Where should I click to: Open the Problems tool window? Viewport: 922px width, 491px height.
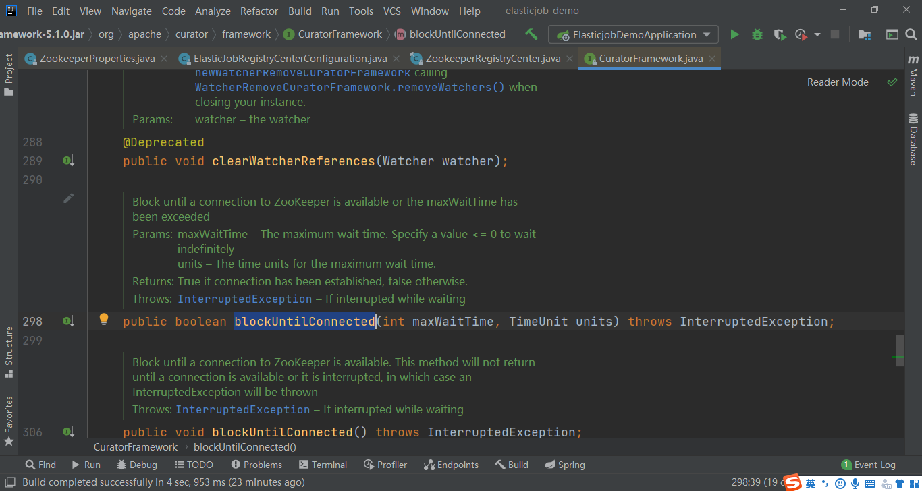pyautogui.click(x=256, y=465)
